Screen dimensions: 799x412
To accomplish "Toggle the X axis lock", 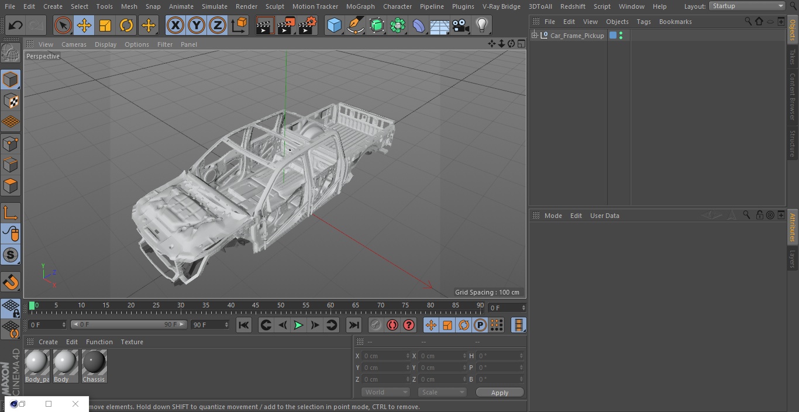I will (175, 26).
